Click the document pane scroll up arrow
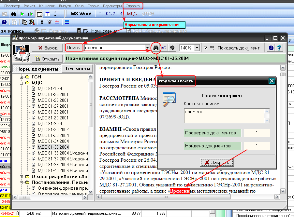The height and width of the screenshot is (217, 294). [x=283, y=68]
